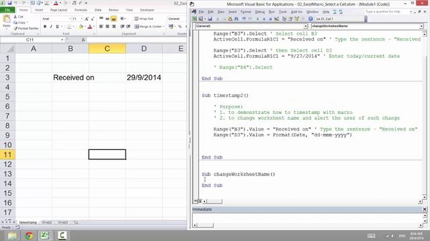
Task: Open the Excel File tab
Action: click(7, 10)
